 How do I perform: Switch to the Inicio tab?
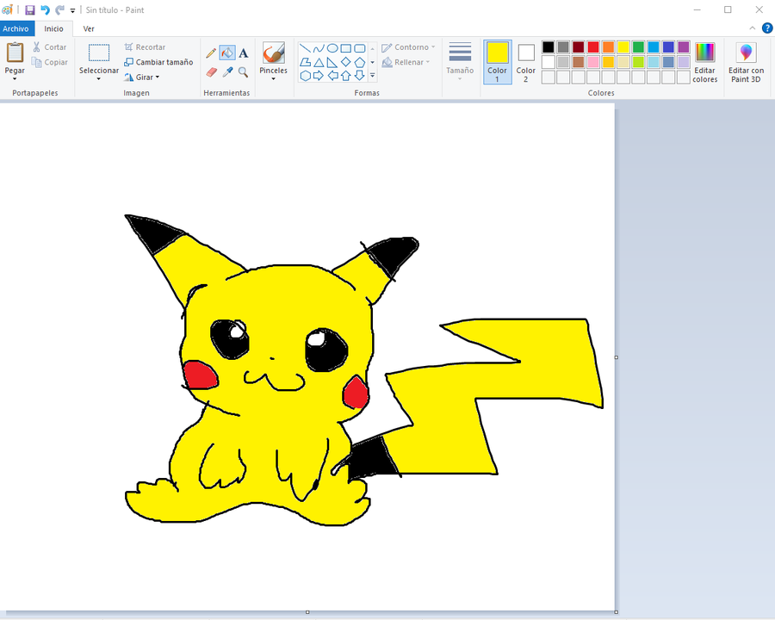[x=53, y=28]
